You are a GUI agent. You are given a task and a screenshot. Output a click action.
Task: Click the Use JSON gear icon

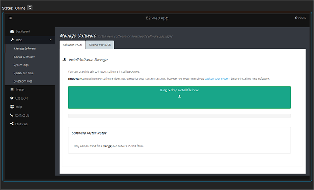(12, 98)
